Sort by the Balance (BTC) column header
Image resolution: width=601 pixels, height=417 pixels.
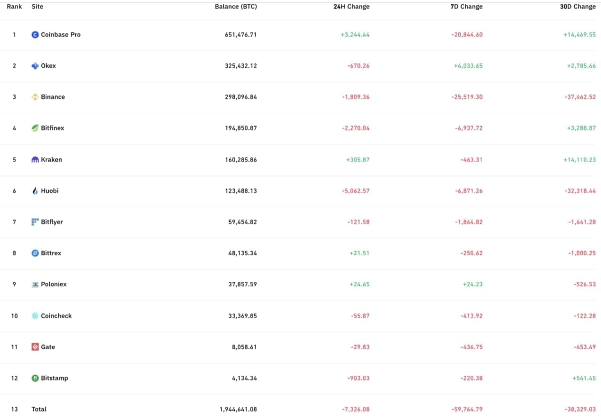point(236,7)
